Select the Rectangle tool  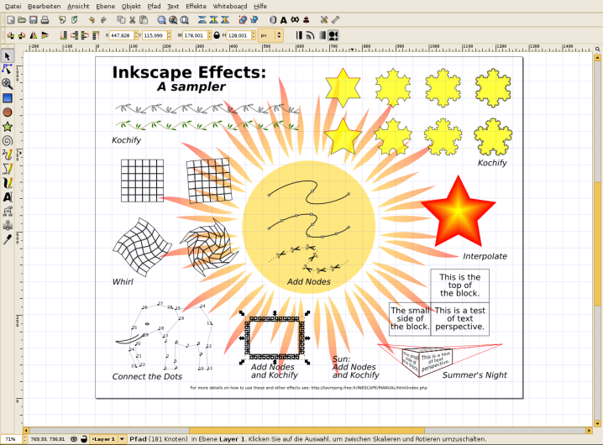[8, 98]
